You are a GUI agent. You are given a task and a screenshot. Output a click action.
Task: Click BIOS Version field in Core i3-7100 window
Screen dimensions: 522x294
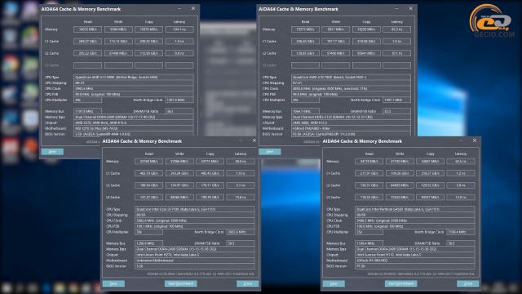coord(195,266)
